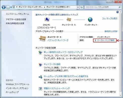The width and height of the screenshot is (123, 98).
Task: Open ホームグループと共有に関するオプション link
Action: point(66,76)
